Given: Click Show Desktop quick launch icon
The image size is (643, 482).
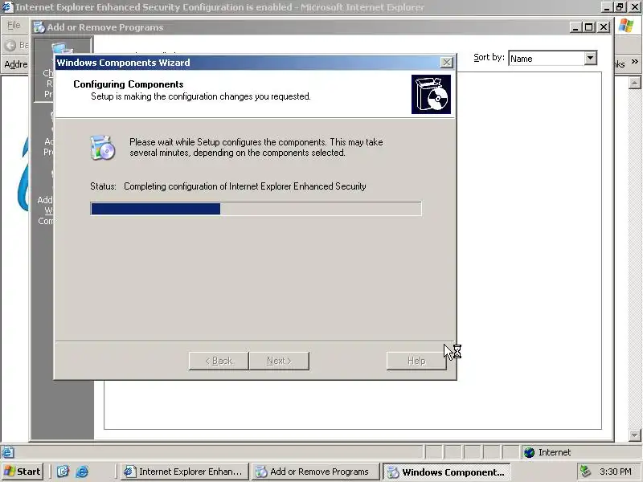Looking at the screenshot, I should point(63,472).
